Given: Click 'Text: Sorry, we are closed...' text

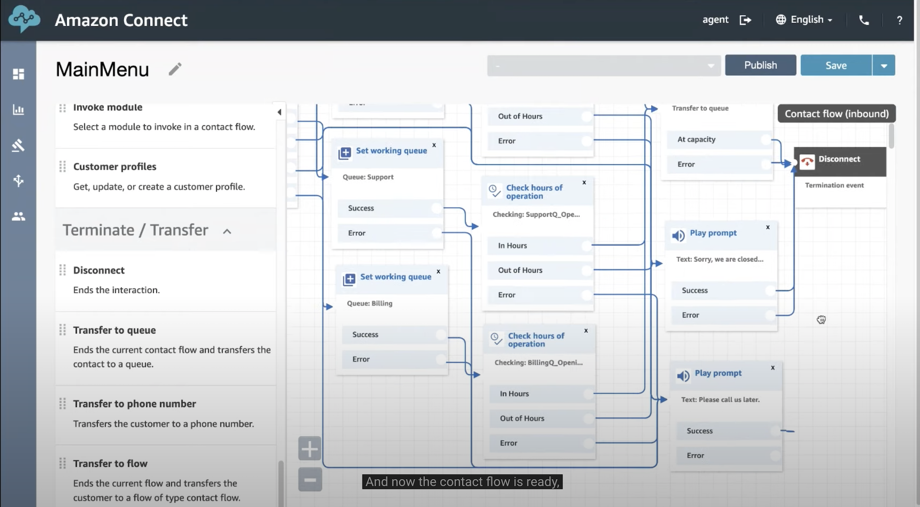Looking at the screenshot, I should tap(719, 259).
